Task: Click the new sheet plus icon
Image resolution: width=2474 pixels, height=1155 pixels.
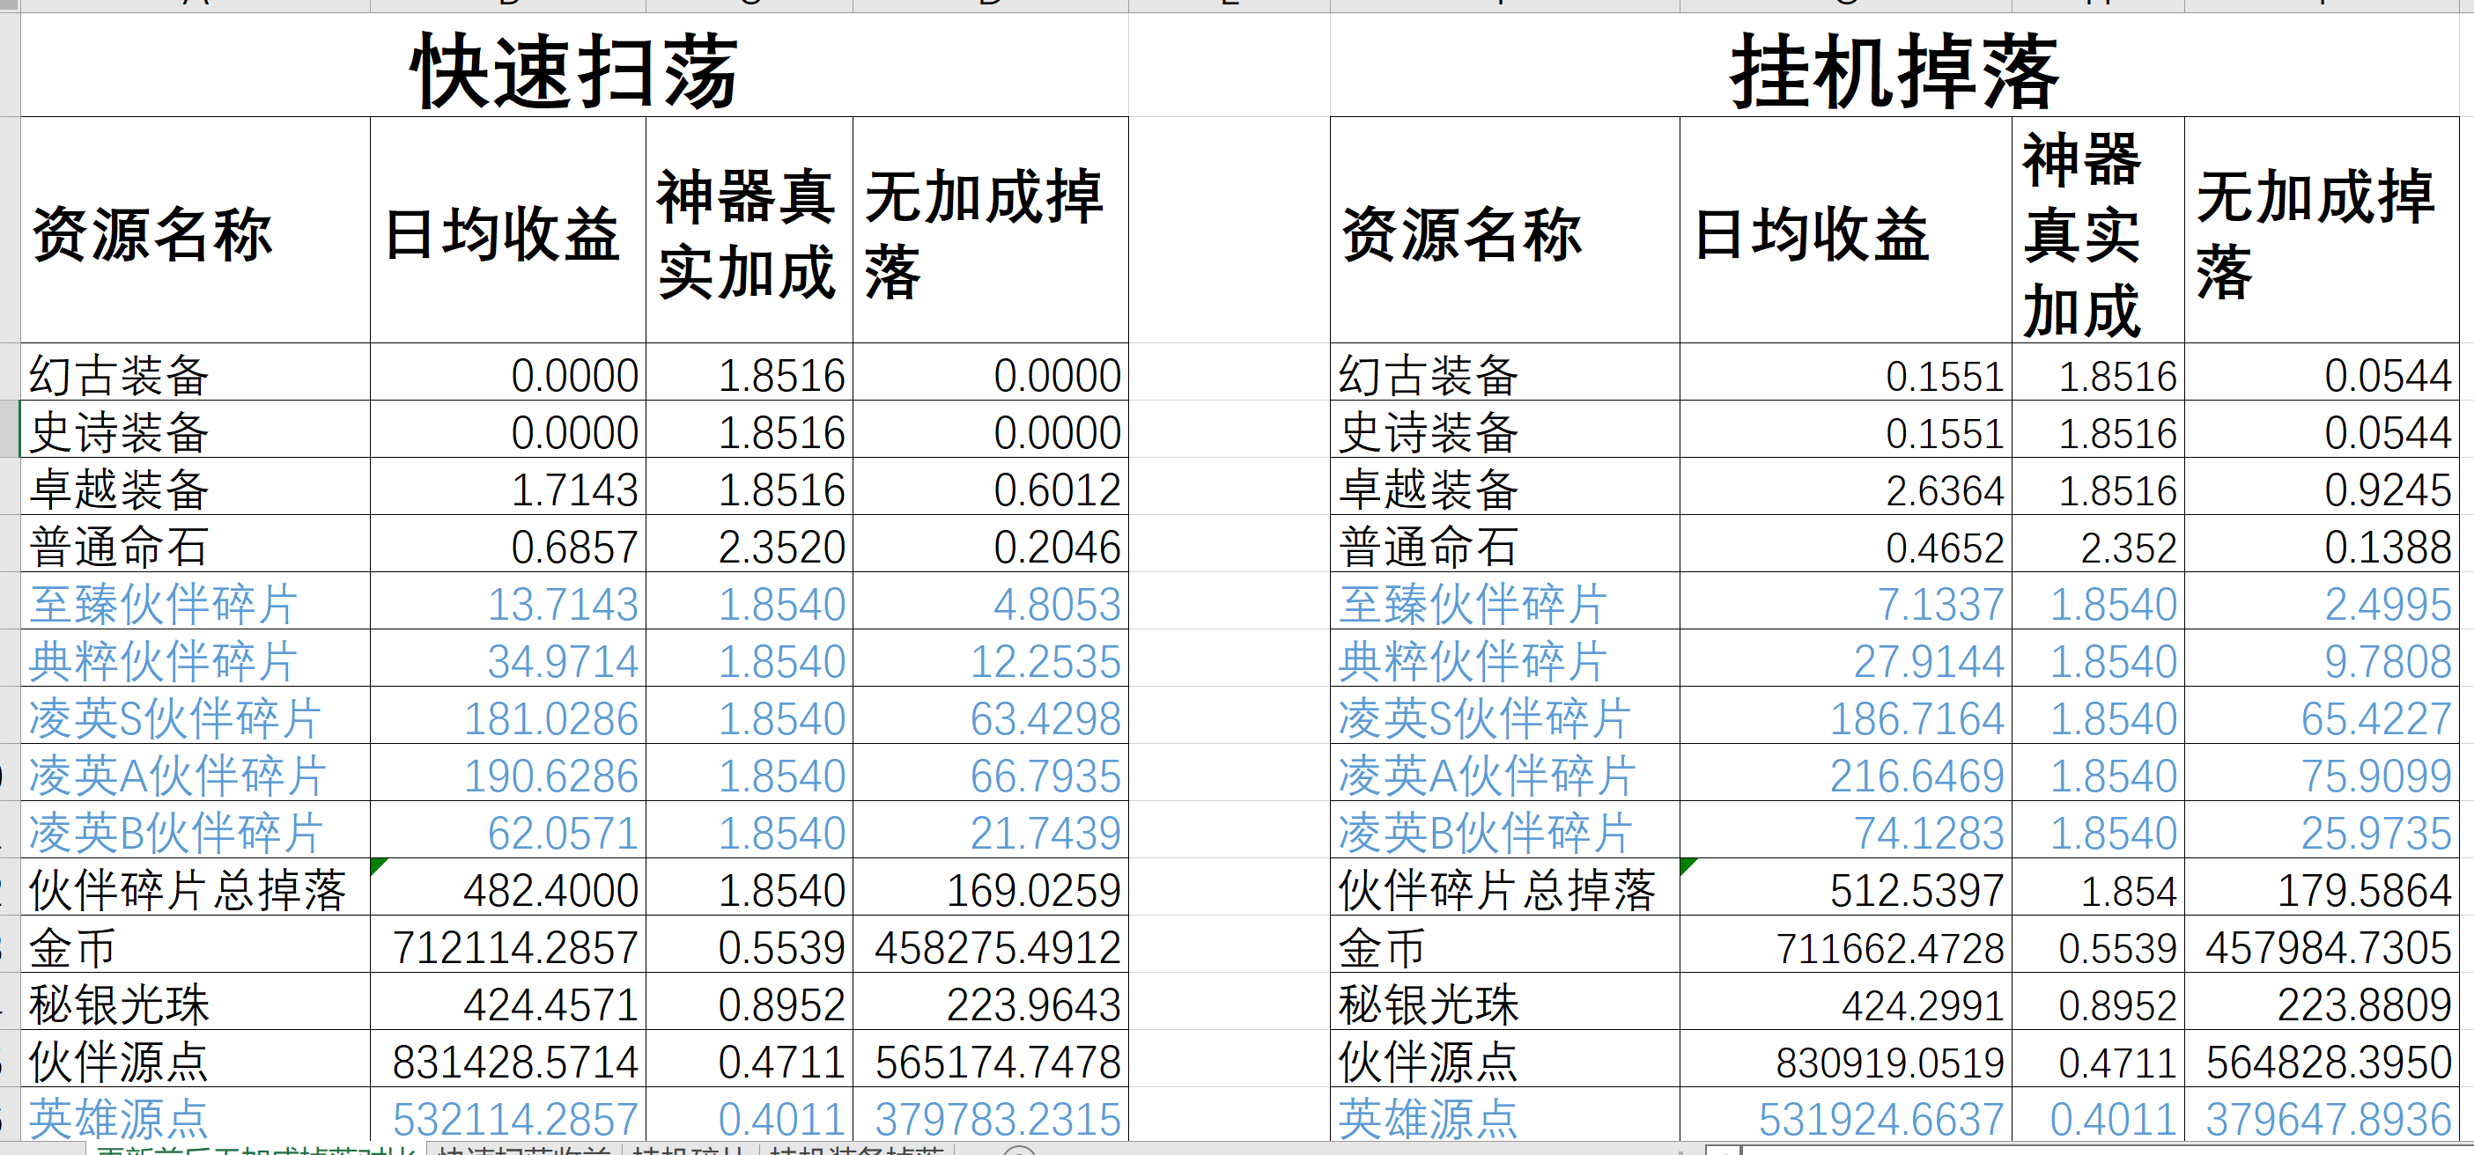Action: [x=1019, y=1151]
